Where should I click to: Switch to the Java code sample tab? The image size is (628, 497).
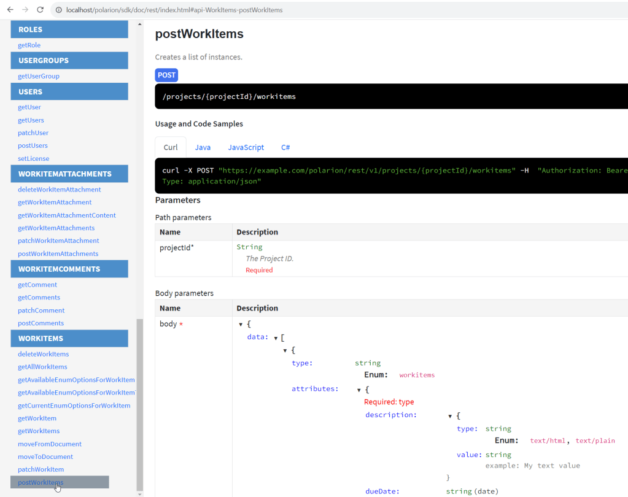pos(203,147)
